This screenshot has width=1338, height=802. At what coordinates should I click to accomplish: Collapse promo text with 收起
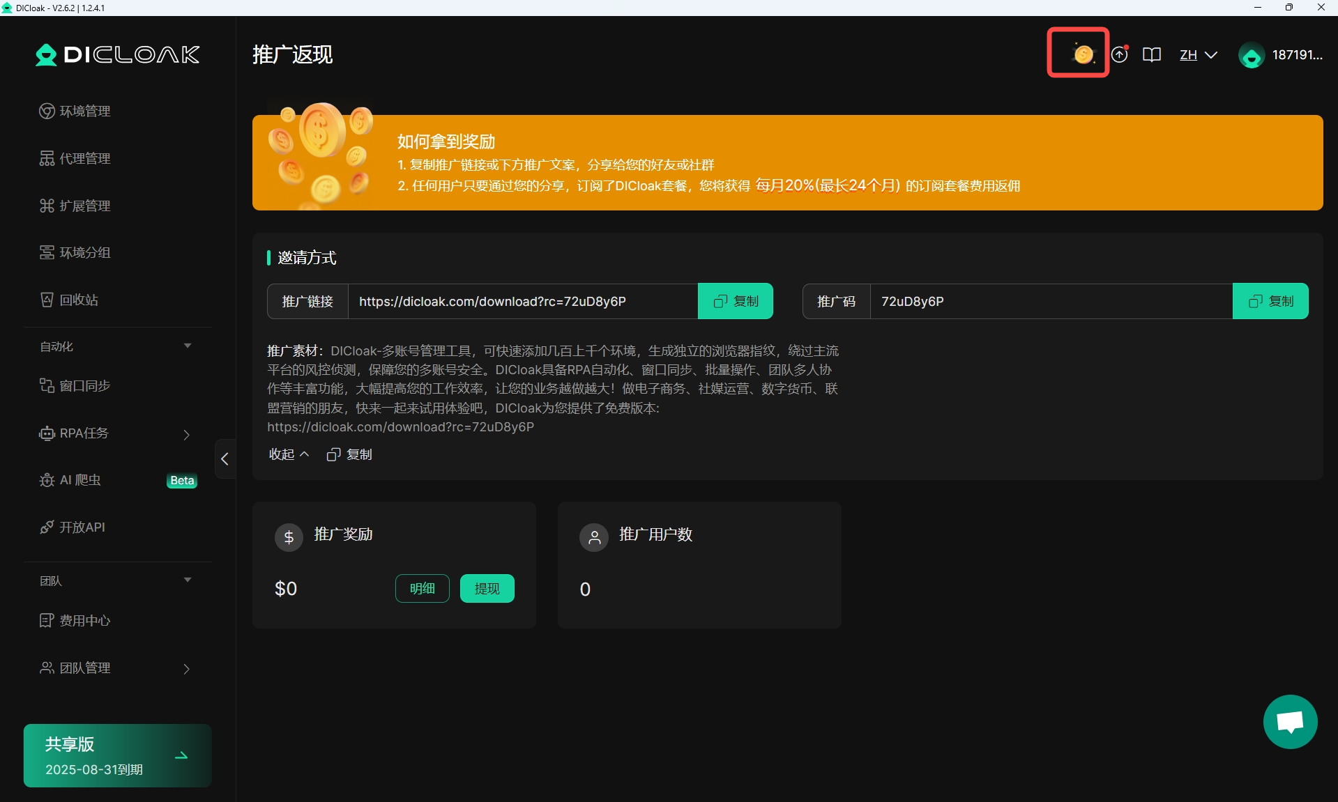coord(289,454)
